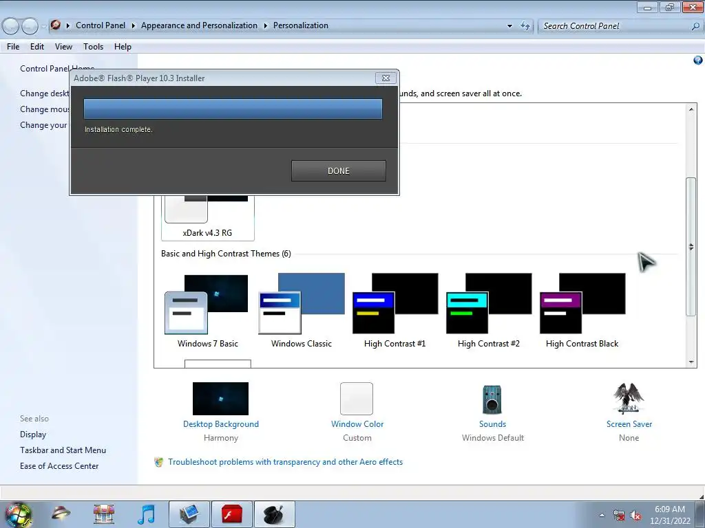Image resolution: width=705 pixels, height=528 pixels.
Task: Open the UFO taskbar icon
Action: click(x=61, y=514)
